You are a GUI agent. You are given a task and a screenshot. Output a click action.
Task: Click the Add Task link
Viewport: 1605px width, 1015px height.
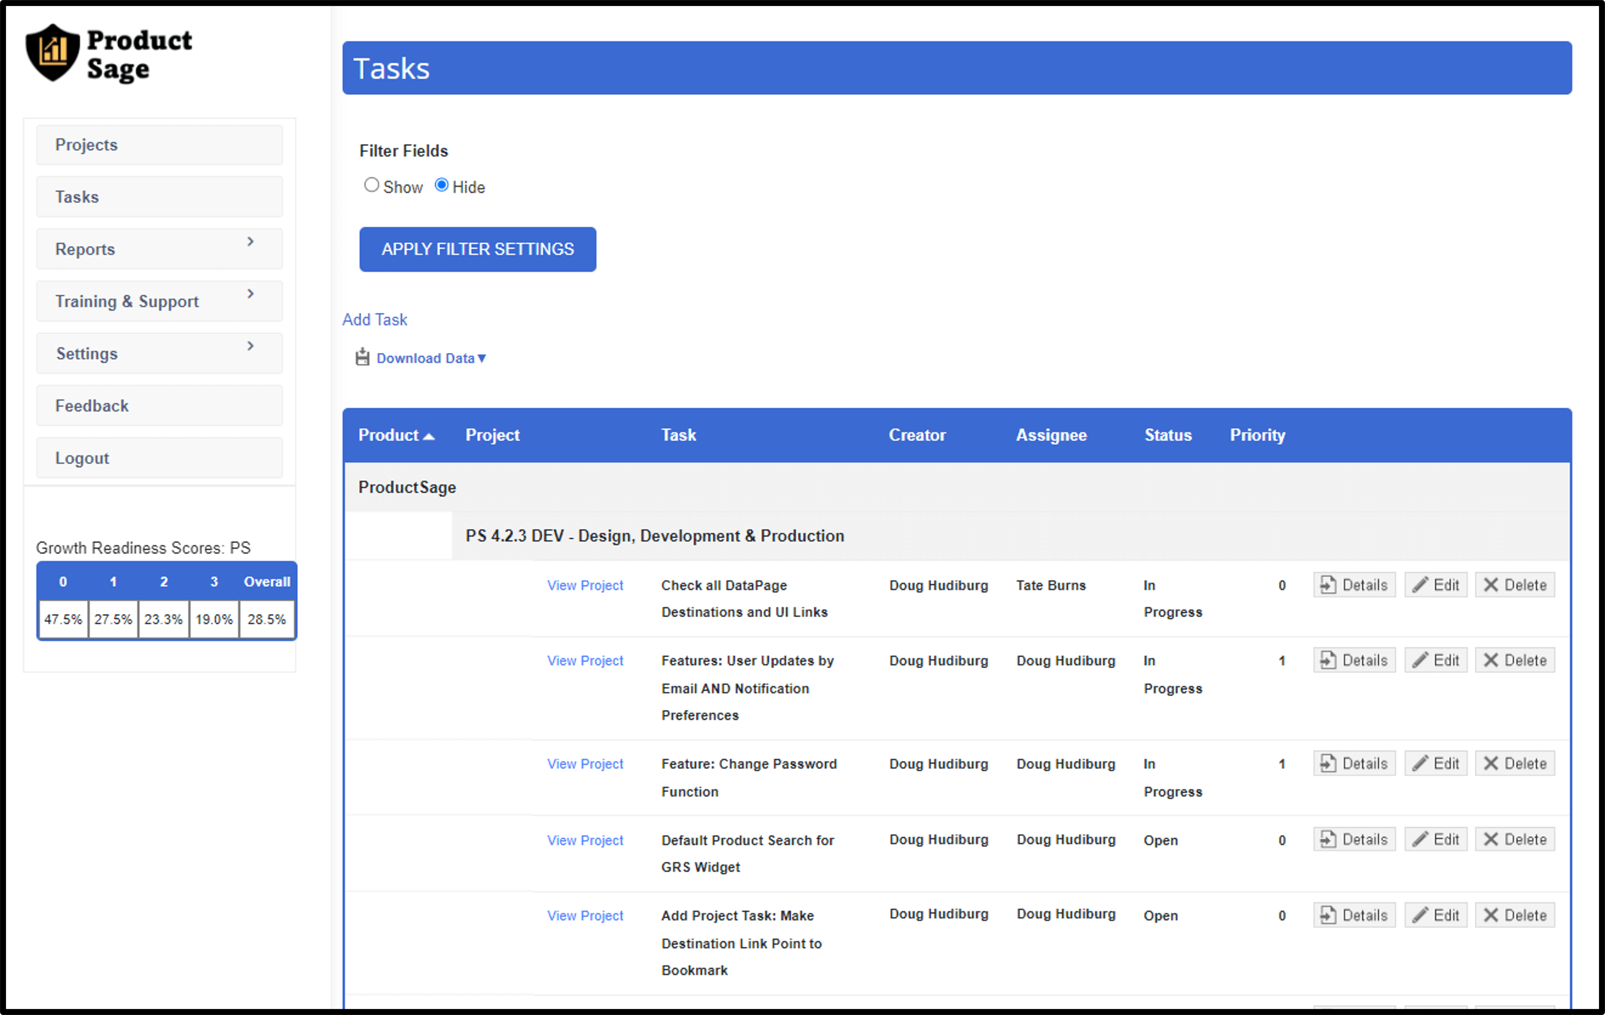coord(375,320)
